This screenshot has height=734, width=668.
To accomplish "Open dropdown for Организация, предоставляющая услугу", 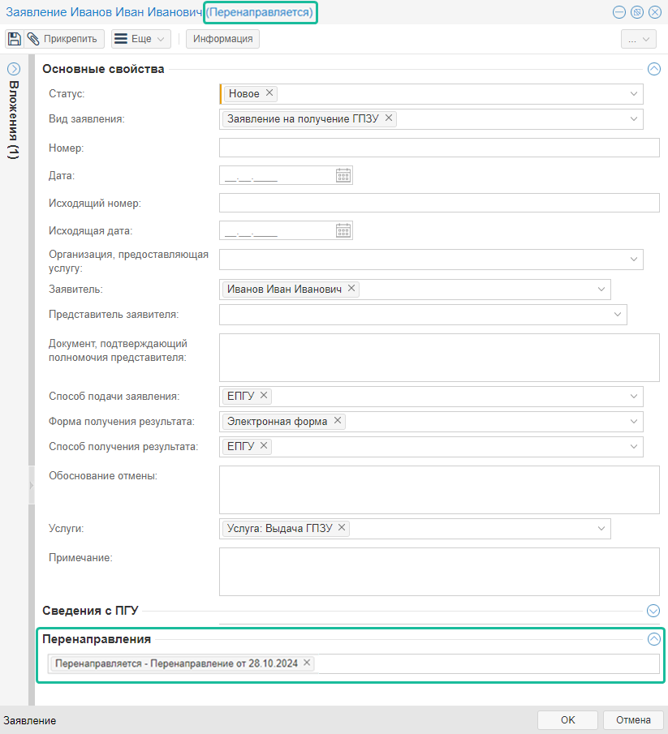I will click(634, 259).
